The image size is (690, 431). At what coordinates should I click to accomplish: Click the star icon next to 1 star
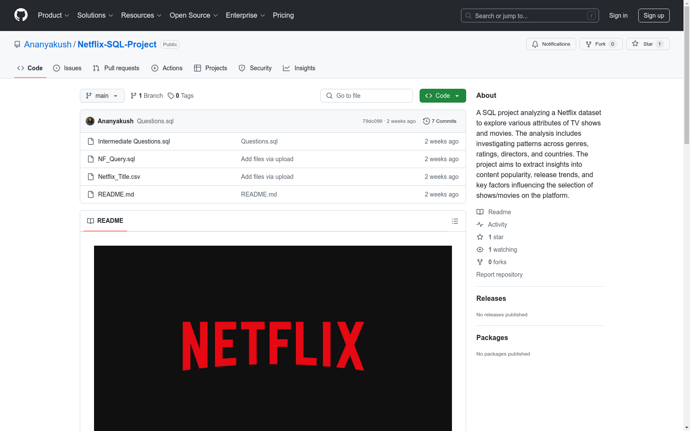pos(480,237)
